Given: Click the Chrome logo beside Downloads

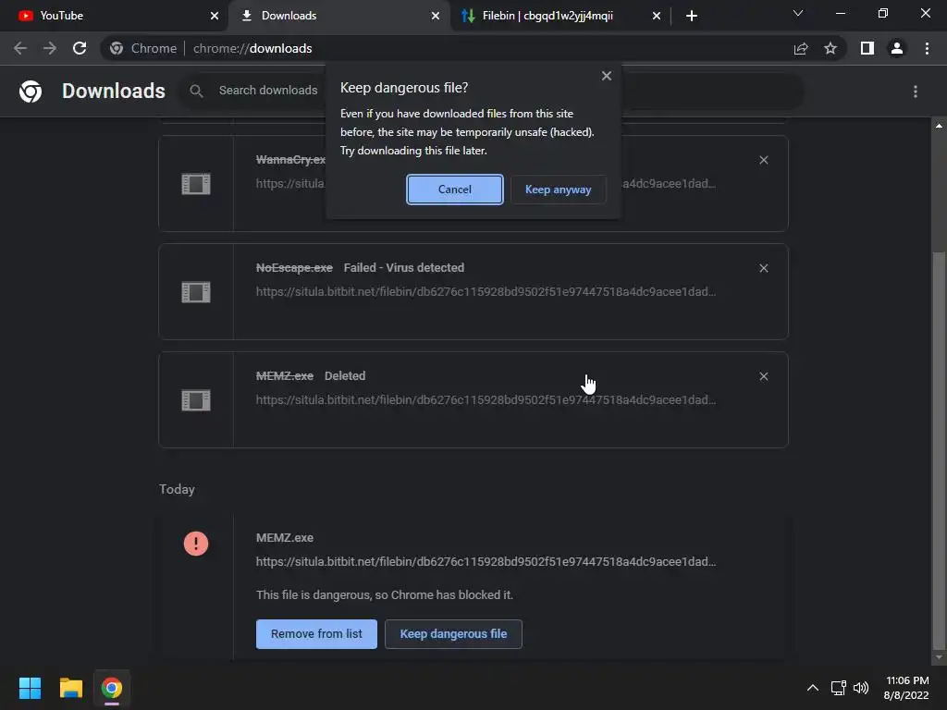Looking at the screenshot, I should pyautogui.click(x=31, y=92).
